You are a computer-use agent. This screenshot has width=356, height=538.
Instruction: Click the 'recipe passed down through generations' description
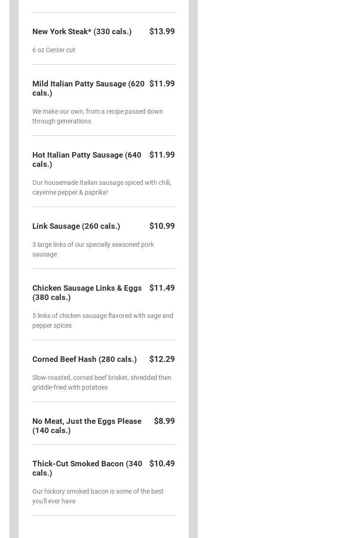98,116
